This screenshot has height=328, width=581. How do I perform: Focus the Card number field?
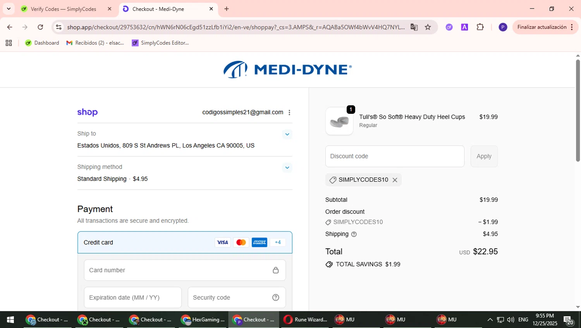coord(185,270)
